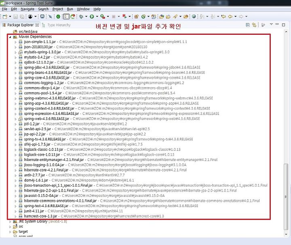This screenshot has height=245, width=291.
Task: Open the Window menu
Action: pyautogui.click(x=83, y=9)
